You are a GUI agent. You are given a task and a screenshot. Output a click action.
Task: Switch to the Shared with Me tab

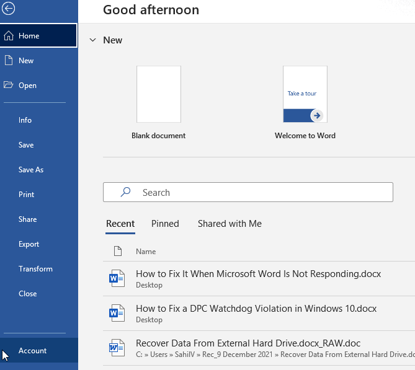230,224
